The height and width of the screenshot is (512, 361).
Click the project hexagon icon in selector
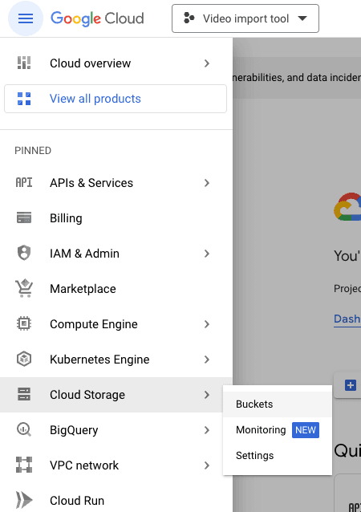click(189, 18)
